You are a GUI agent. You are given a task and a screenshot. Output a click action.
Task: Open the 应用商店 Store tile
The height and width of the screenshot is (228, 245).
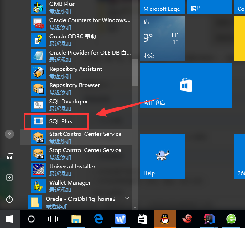coord(186,86)
